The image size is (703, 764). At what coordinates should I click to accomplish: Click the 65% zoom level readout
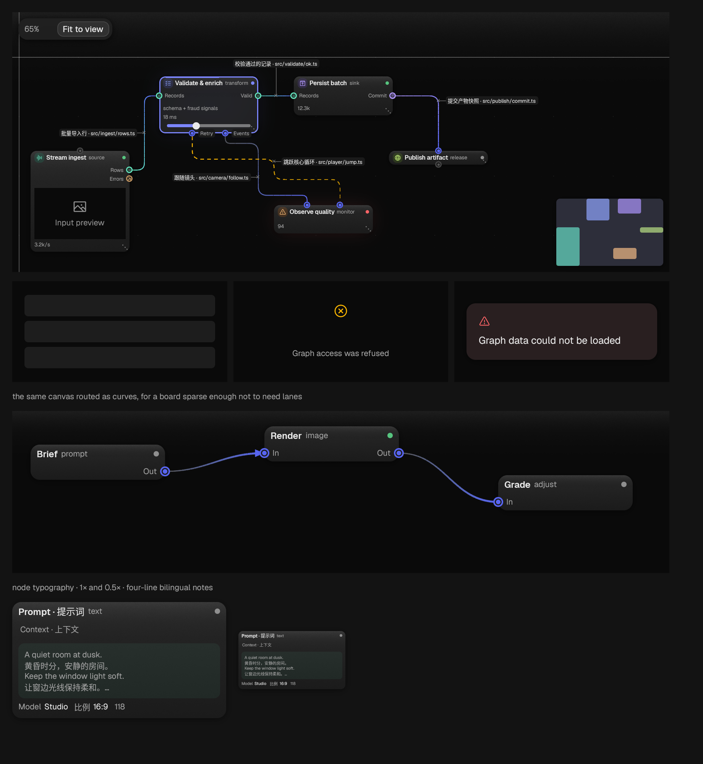coord(32,29)
